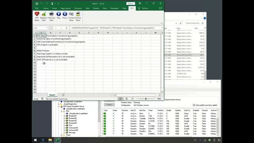Select column header H
This screenshot has width=254, height=143.
pos(108,33)
